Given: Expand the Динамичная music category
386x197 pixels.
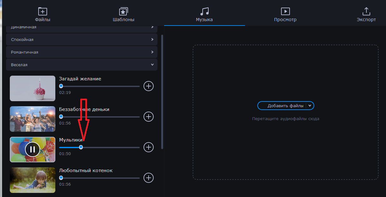Looking at the screenshot, I should pos(82,28).
